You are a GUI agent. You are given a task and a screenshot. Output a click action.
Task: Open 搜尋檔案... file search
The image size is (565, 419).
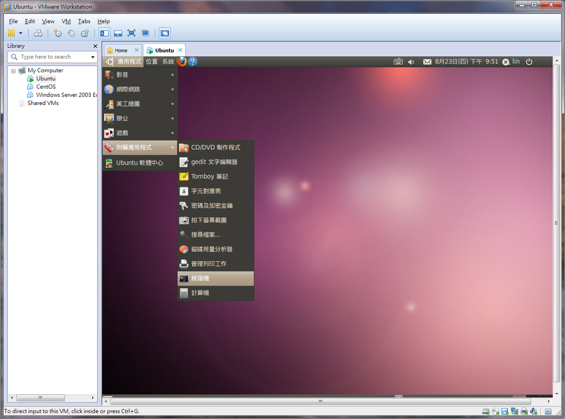(216, 235)
